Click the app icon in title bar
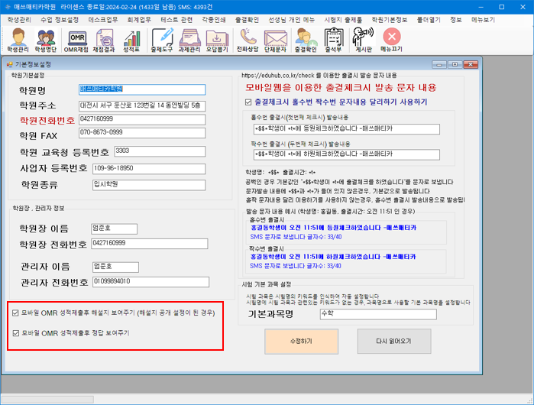534x405 pixels. (8, 7)
